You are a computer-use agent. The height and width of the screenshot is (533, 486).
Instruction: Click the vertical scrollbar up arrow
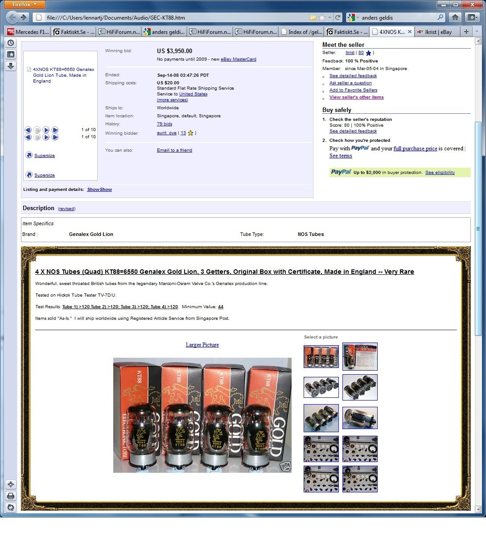tap(478, 41)
